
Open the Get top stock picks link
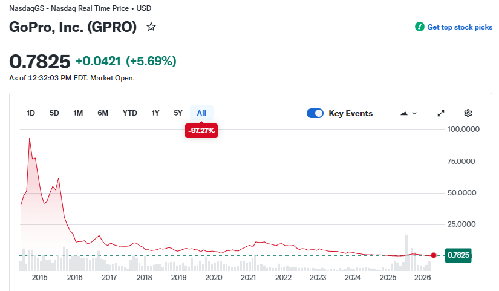point(460,27)
